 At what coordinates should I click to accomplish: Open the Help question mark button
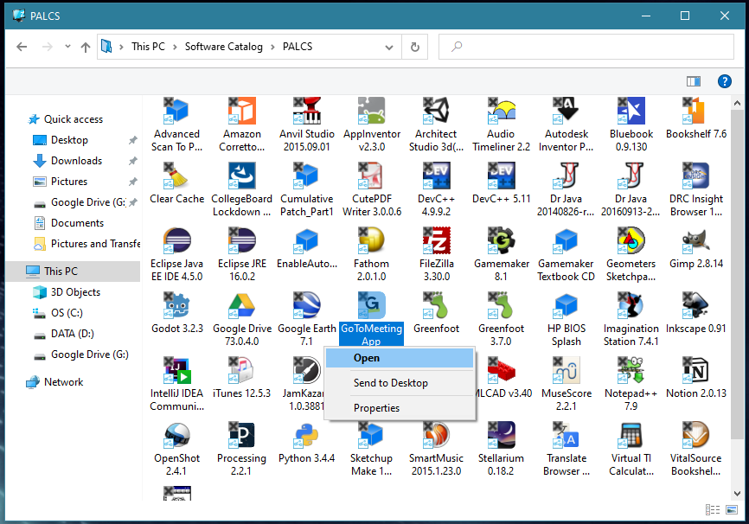(724, 81)
